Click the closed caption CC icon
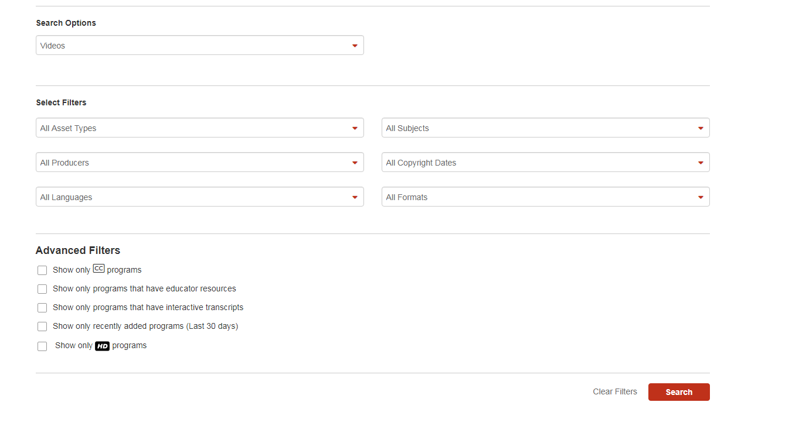Viewport: 809px width, 433px height. pyautogui.click(x=98, y=269)
